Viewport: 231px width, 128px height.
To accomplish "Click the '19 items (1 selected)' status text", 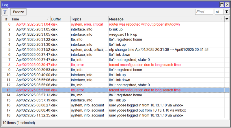I will 19,123.
